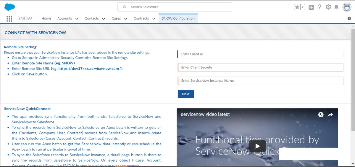The height and width of the screenshot is (167, 355).
Task: Click the Click on Save button line
Action: tap(29, 74)
